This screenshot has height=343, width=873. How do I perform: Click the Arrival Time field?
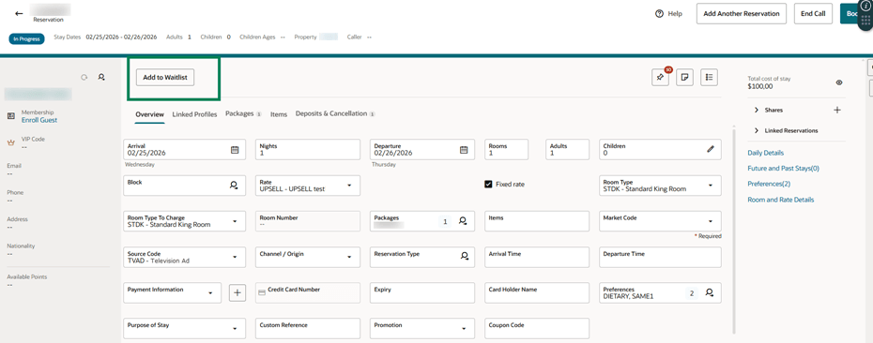coord(537,257)
